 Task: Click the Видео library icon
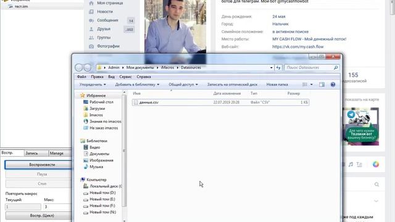click(x=86, y=147)
